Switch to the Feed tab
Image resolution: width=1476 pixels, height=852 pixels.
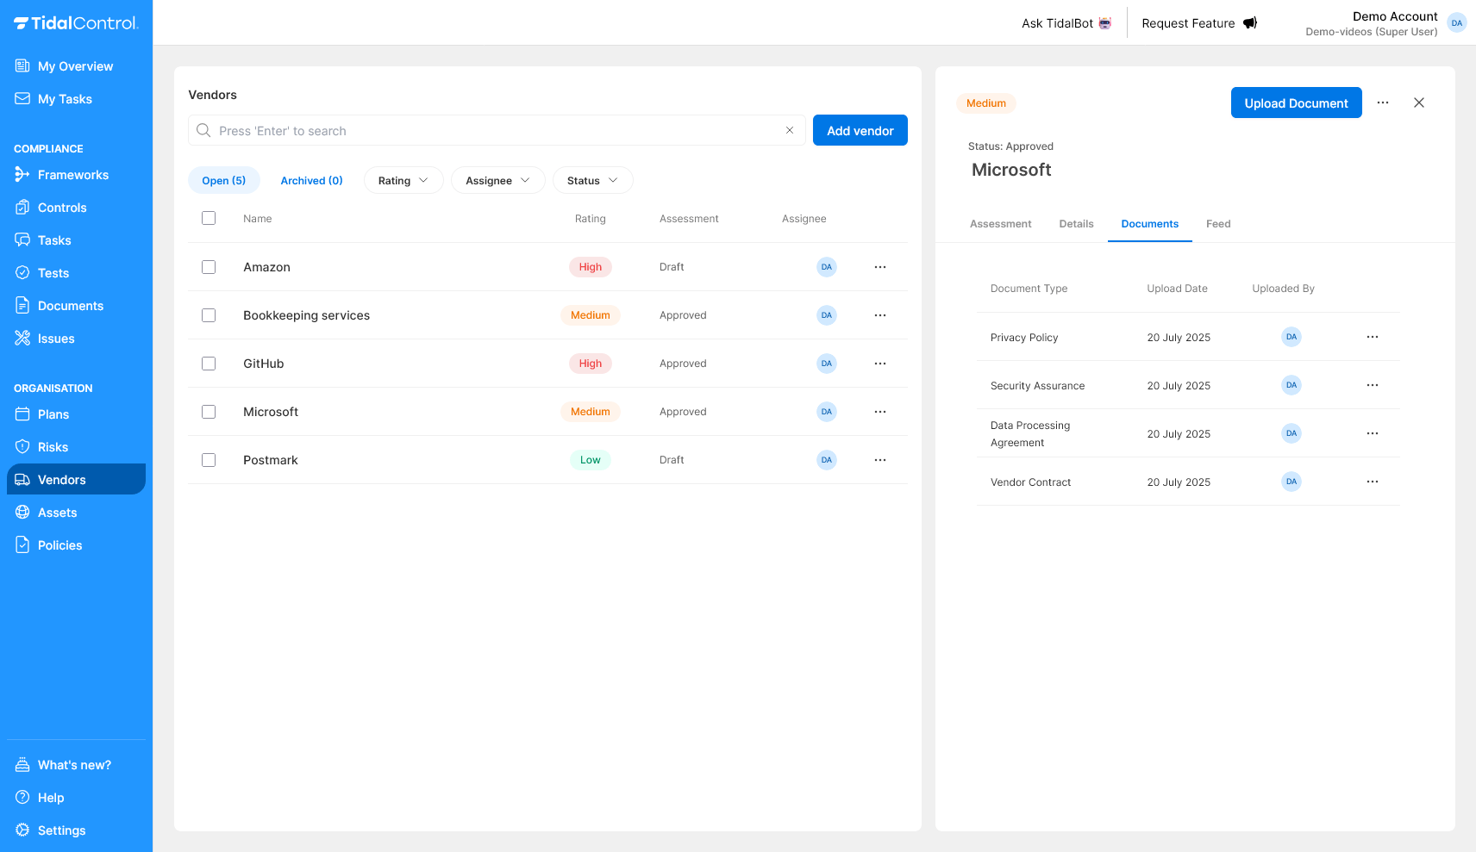pyautogui.click(x=1218, y=223)
